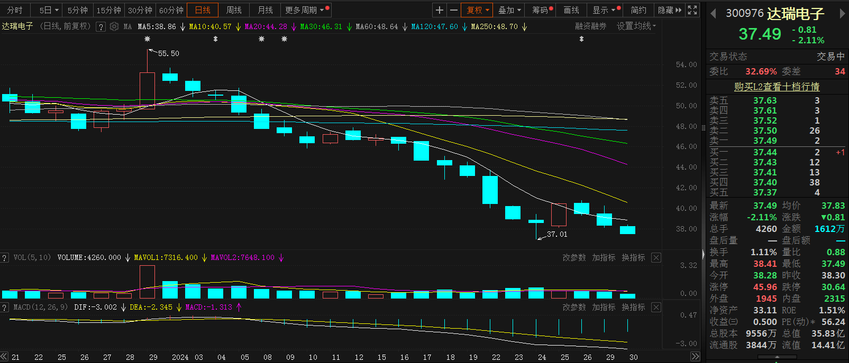
Task: Select the 周线 weekly chart tab
Action: (234, 10)
